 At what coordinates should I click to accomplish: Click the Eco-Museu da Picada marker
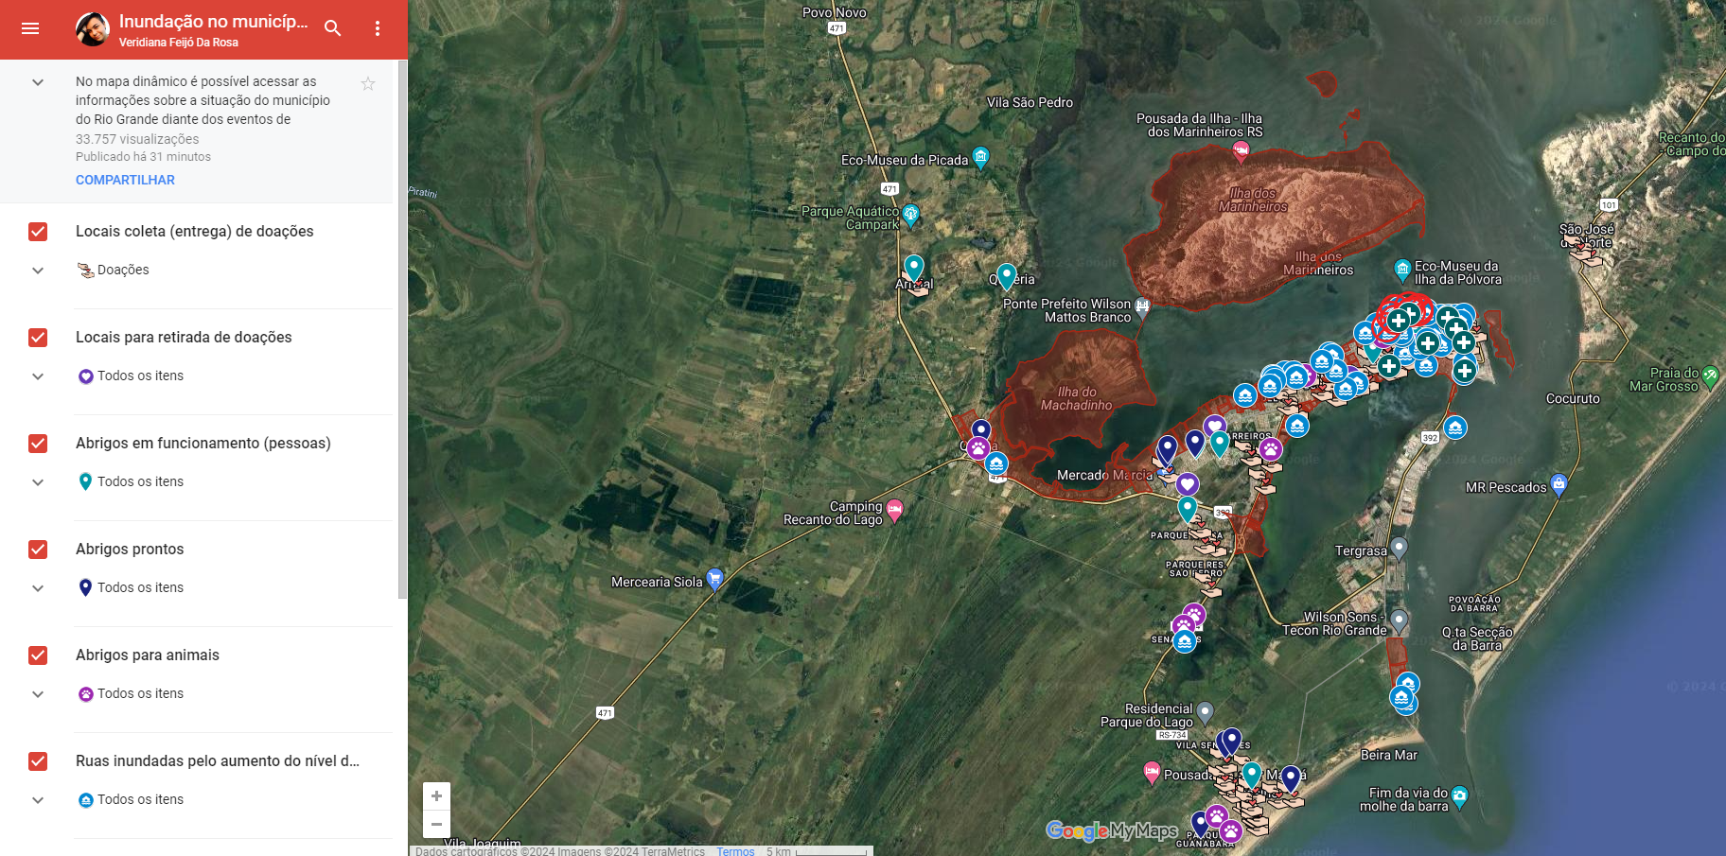[x=981, y=157]
